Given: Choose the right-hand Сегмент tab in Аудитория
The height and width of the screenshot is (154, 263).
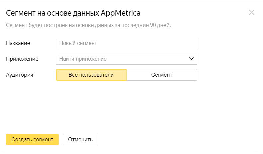Looking at the screenshot, I should click(x=162, y=75).
